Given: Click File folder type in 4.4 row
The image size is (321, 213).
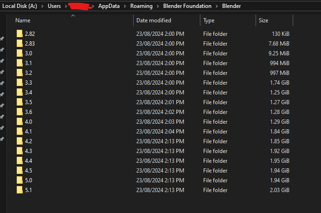Looking at the screenshot, I should pos(215,160).
